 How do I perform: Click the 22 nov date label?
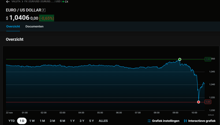[x=9, y=113]
